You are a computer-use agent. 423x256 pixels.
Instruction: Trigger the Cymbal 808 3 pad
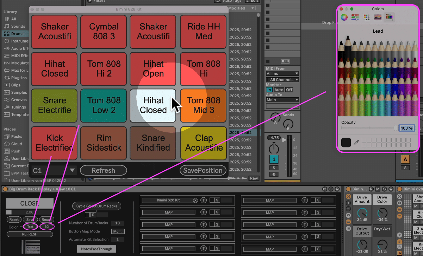(104, 32)
